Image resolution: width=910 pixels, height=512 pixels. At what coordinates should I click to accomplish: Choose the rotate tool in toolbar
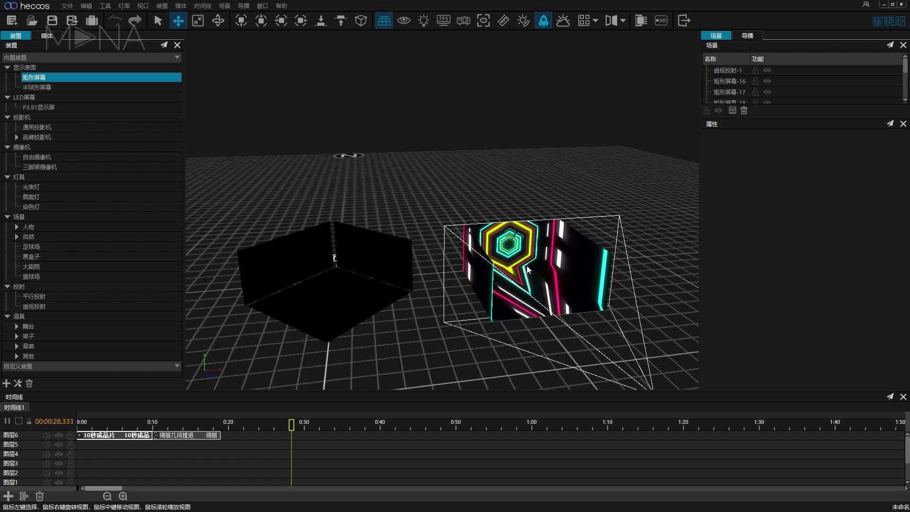218,20
